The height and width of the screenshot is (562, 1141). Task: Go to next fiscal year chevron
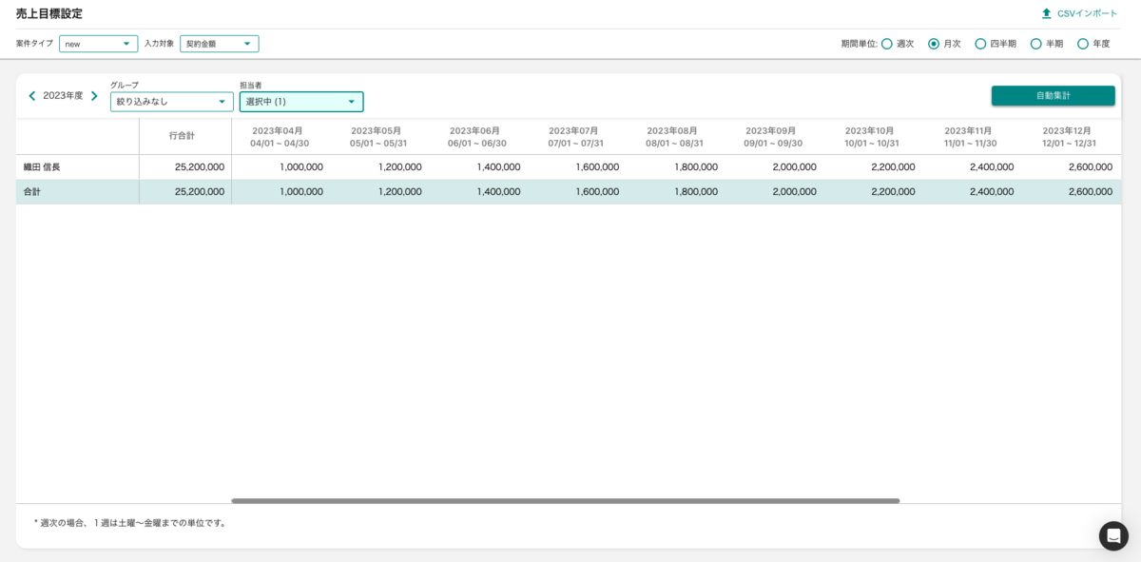[x=94, y=96]
